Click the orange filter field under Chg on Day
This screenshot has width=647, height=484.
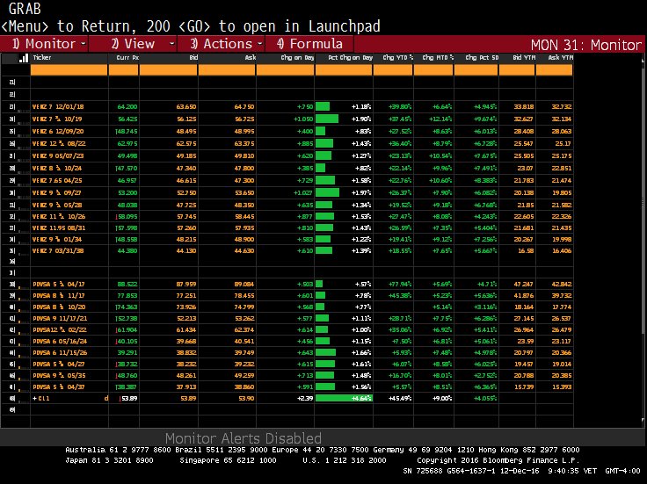(x=285, y=70)
